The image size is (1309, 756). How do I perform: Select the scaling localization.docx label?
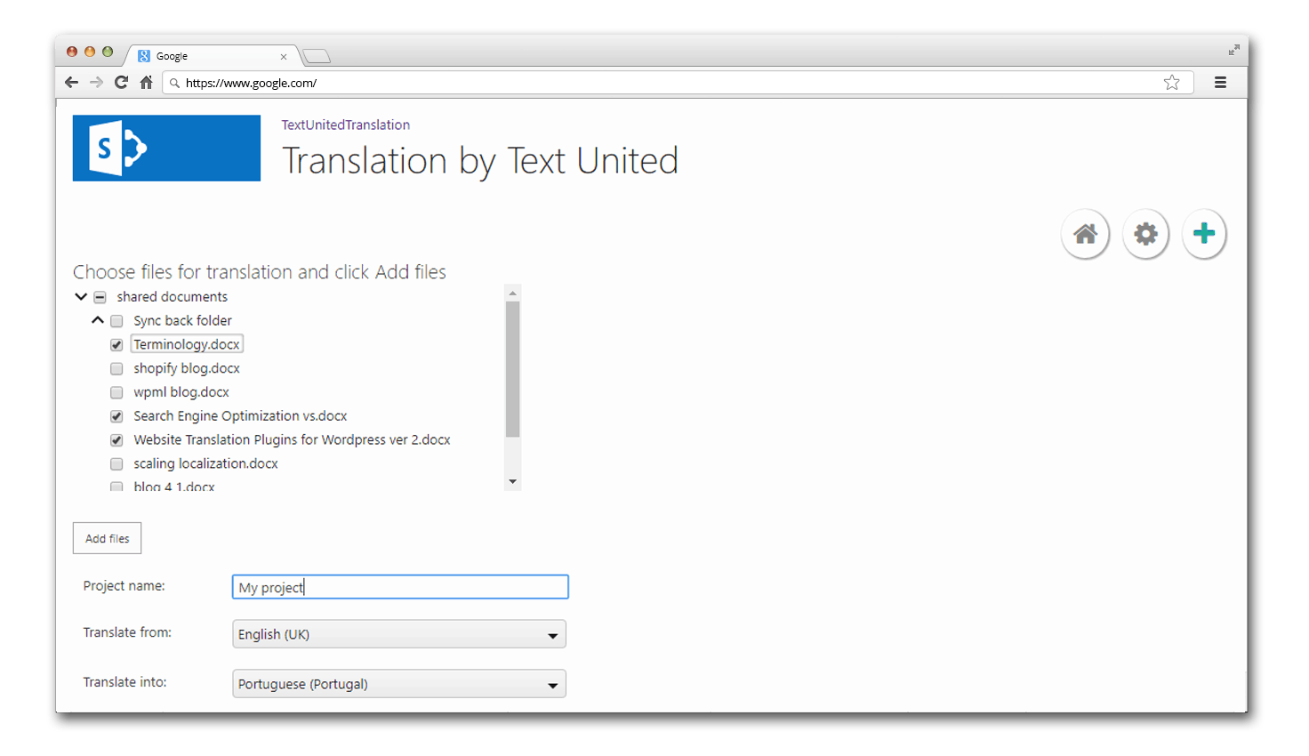205,463
